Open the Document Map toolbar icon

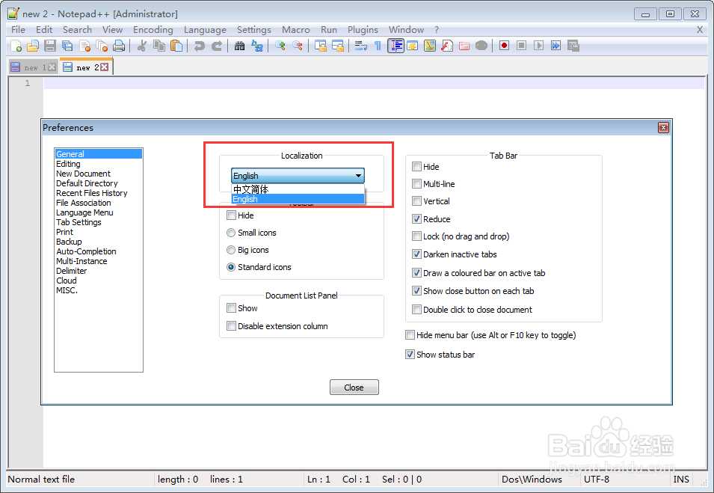point(430,46)
